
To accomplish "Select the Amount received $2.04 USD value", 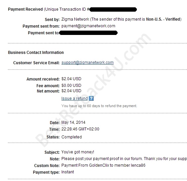I will pos(71,79).
